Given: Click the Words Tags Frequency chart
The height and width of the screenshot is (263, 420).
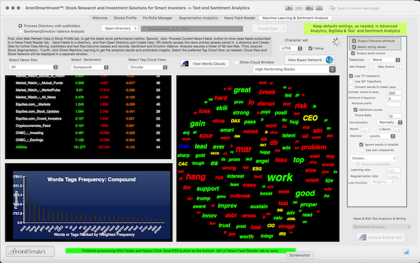Looking at the screenshot, I should coord(91,205).
